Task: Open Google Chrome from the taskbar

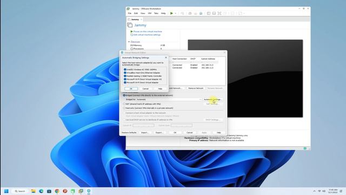Action: coord(57,191)
